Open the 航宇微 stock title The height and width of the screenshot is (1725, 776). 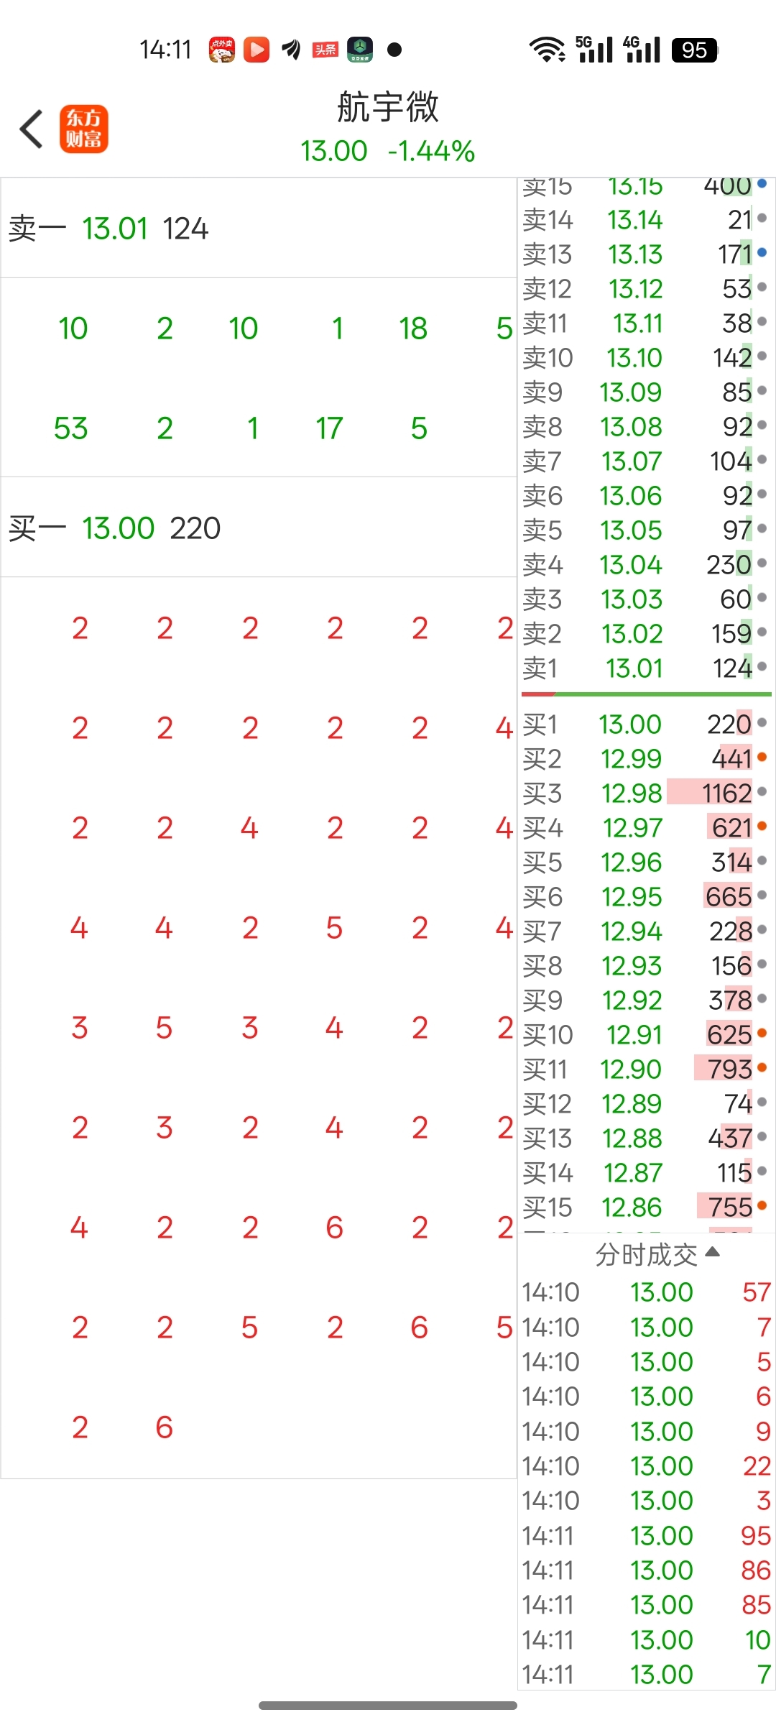click(x=388, y=107)
